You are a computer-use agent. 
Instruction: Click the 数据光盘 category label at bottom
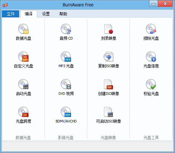(23, 138)
